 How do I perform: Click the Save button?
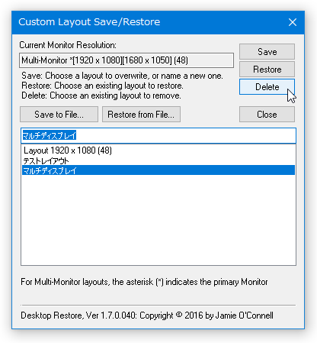click(267, 52)
